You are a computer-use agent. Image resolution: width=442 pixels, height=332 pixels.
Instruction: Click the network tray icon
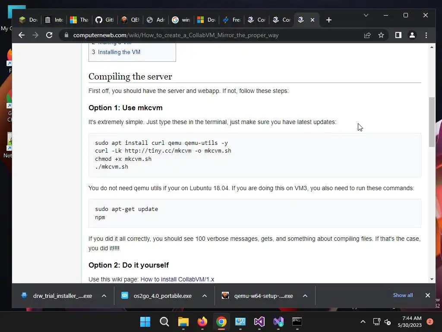tap(376, 322)
